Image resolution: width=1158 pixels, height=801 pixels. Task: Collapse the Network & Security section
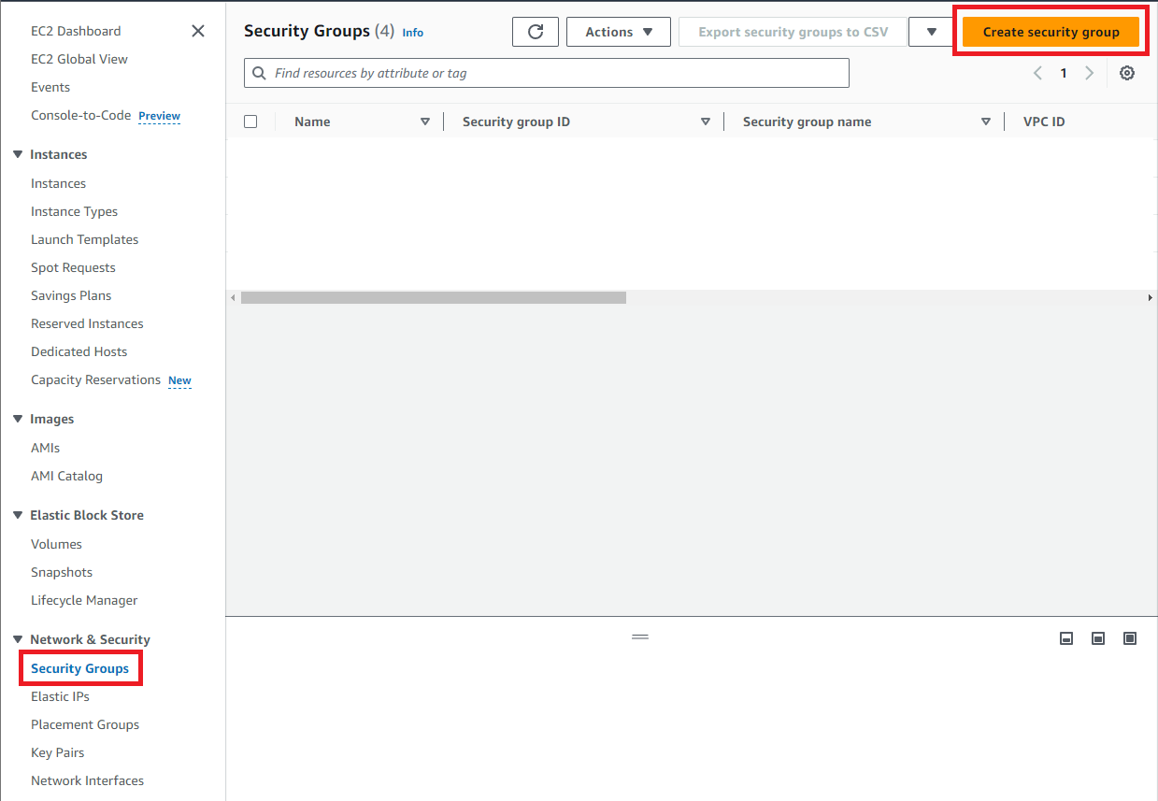coord(18,639)
